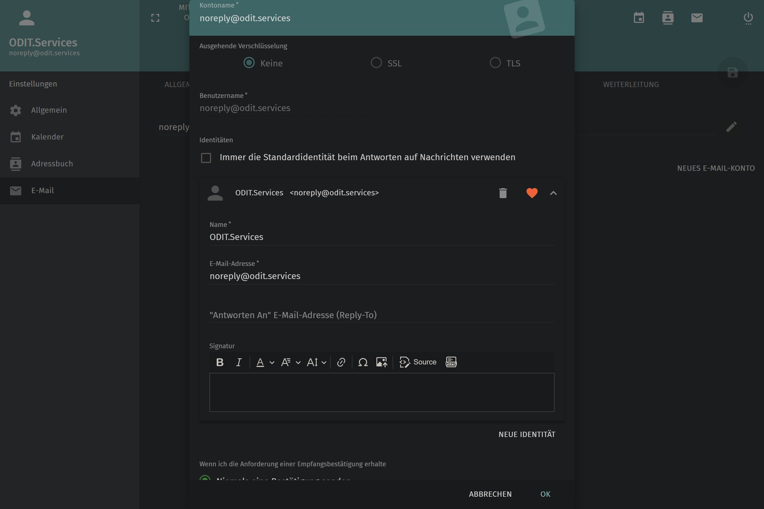
Task: Insert special character omega icon
Action: 363,362
